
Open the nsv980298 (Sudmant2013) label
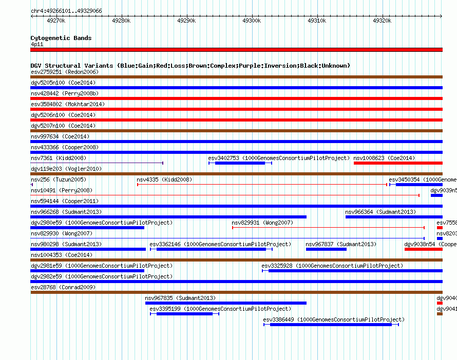click(x=66, y=244)
